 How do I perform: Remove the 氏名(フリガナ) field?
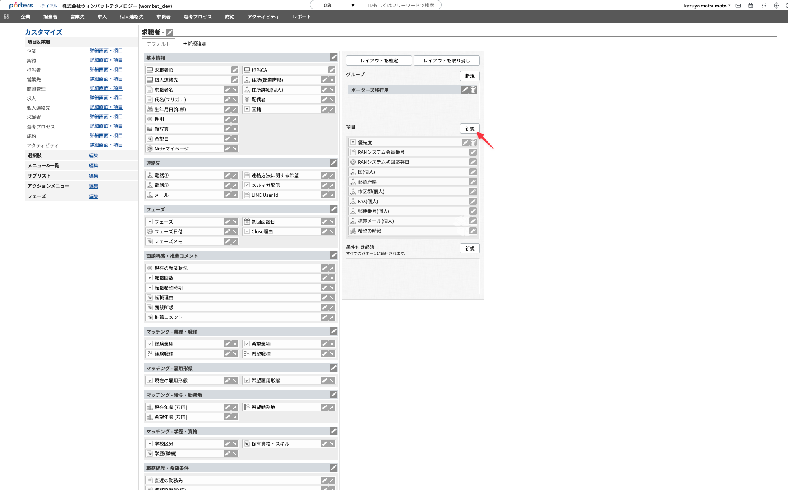click(235, 99)
